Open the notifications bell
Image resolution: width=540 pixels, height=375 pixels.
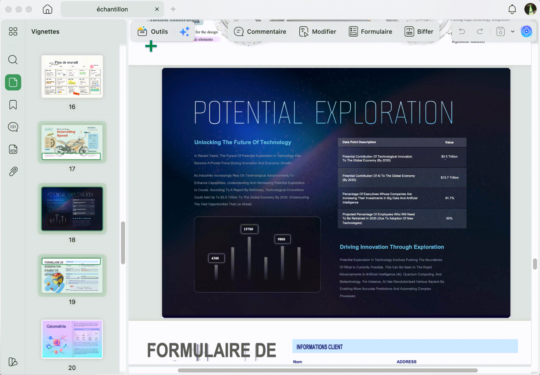[x=512, y=9]
